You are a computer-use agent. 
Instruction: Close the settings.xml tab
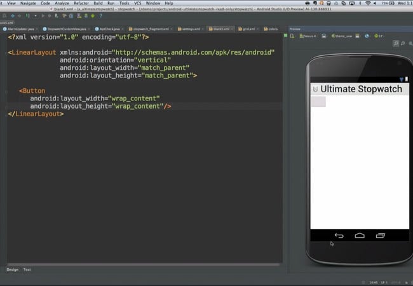click(203, 29)
